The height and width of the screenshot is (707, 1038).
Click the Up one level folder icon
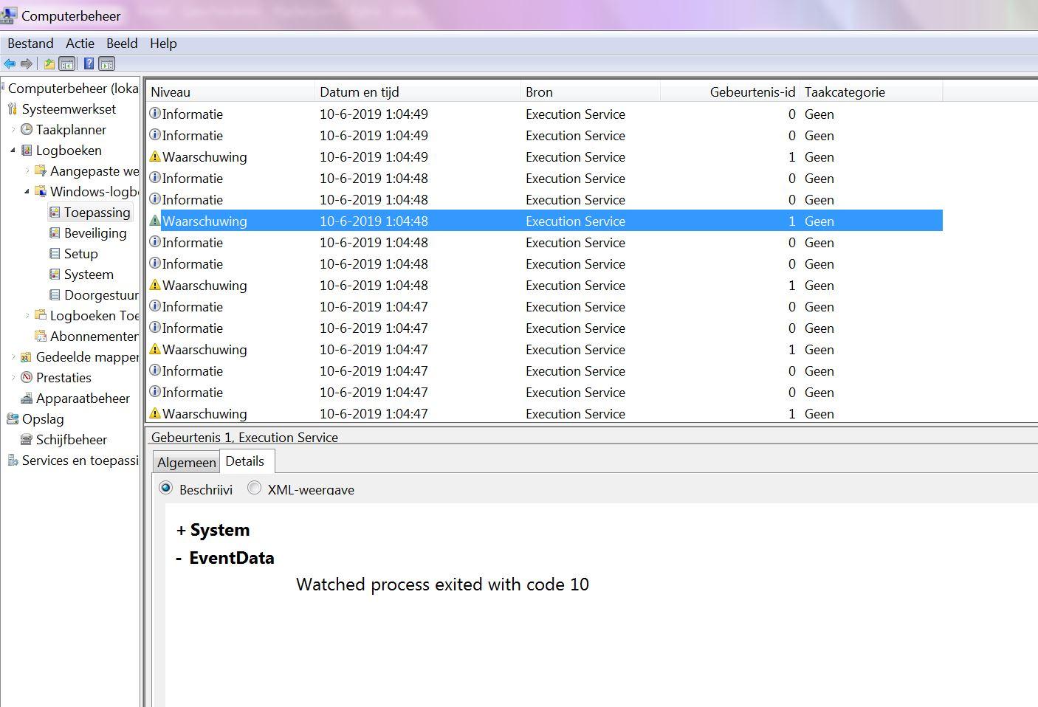49,64
